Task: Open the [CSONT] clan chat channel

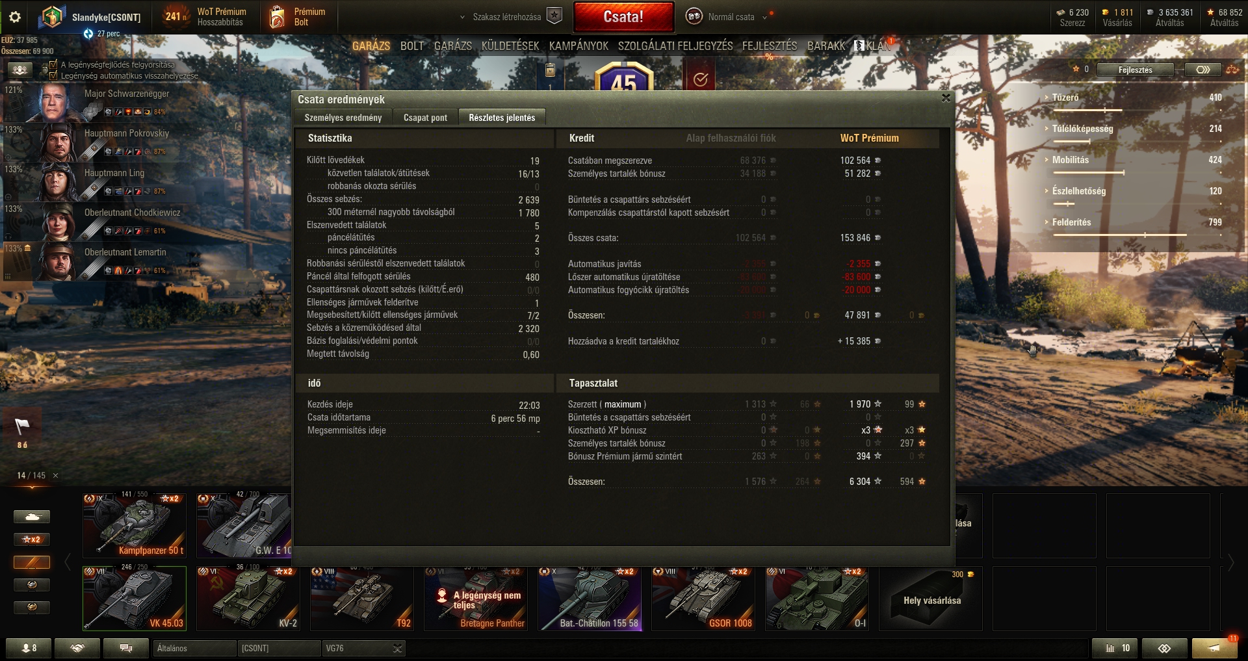Action: point(279,648)
